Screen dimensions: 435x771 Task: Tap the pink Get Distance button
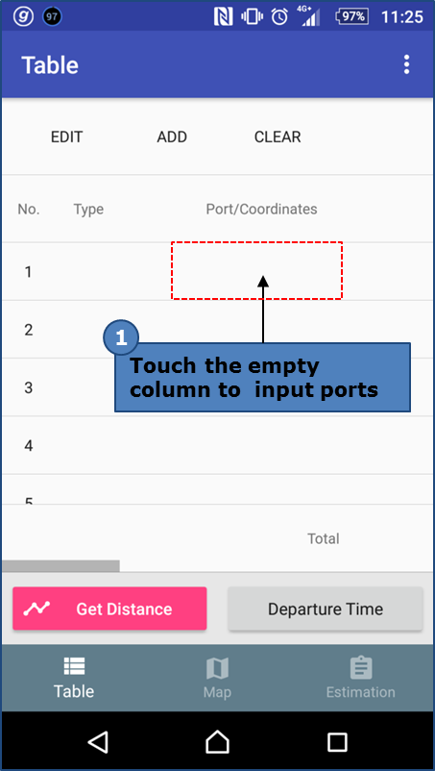[109, 609]
